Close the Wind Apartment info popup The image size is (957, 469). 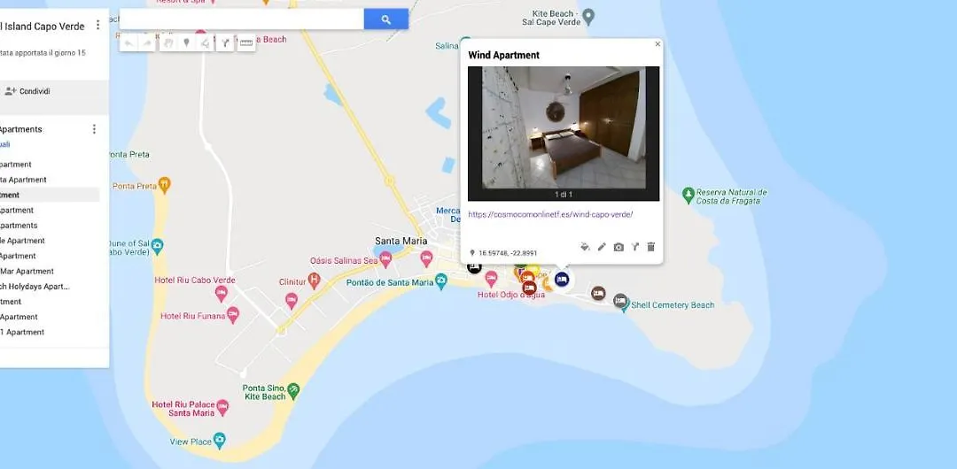[x=657, y=44]
